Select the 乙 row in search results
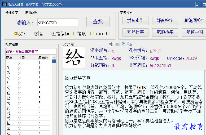Viewport: 206px width, 135px height. (8, 73)
